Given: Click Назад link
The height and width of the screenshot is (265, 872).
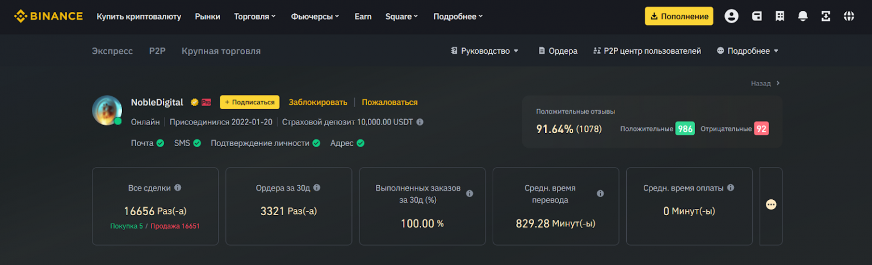Looking at the screenshot, I should tap(765, 83).
